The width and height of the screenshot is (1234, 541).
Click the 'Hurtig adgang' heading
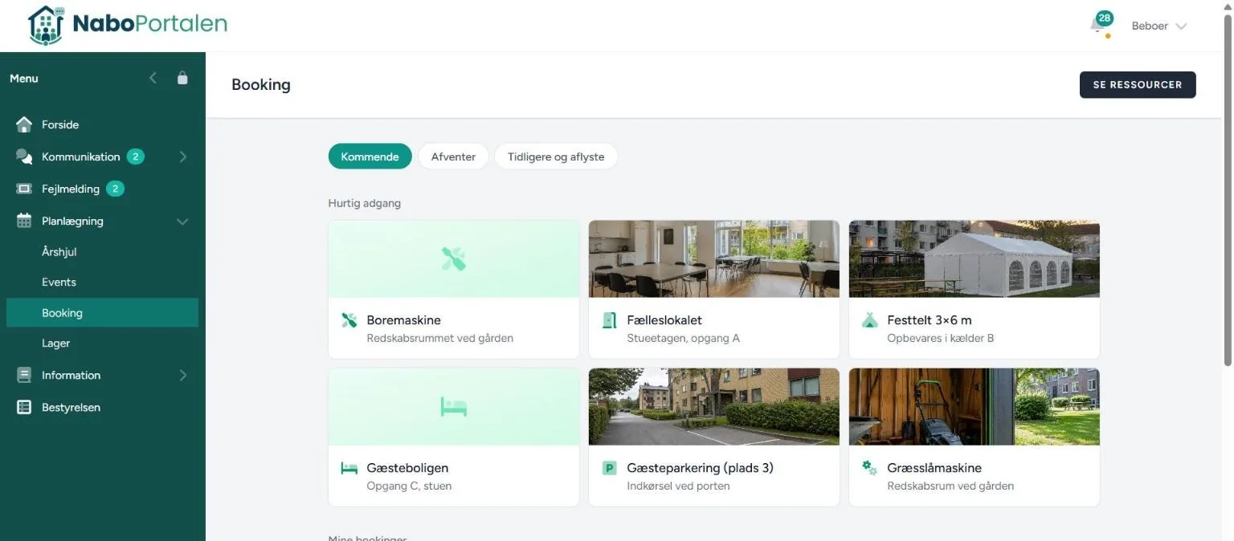pos(364,203)
